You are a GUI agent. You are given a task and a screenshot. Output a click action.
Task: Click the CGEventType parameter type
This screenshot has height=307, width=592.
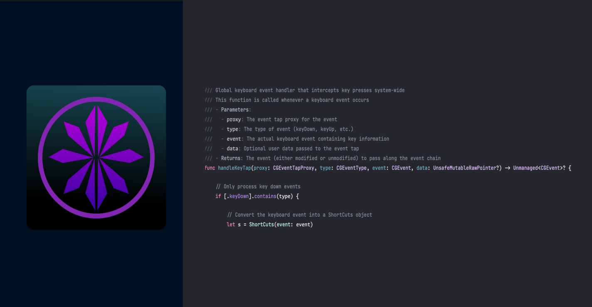pyautogui.click(x=351, y=168)
